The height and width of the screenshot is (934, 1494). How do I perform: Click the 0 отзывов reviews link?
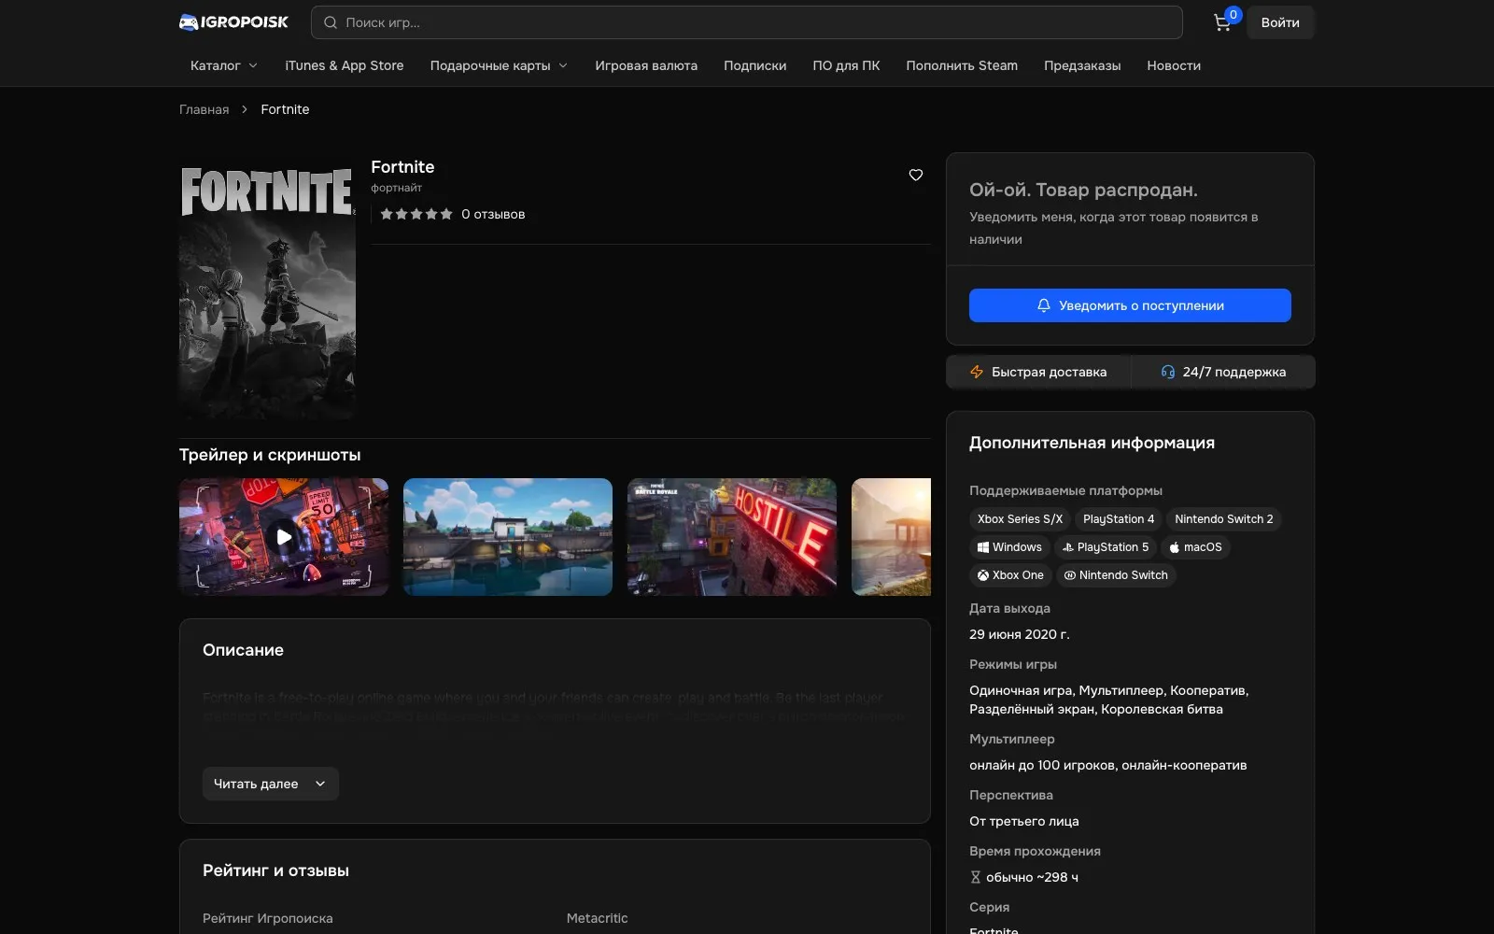coord(493,214)
